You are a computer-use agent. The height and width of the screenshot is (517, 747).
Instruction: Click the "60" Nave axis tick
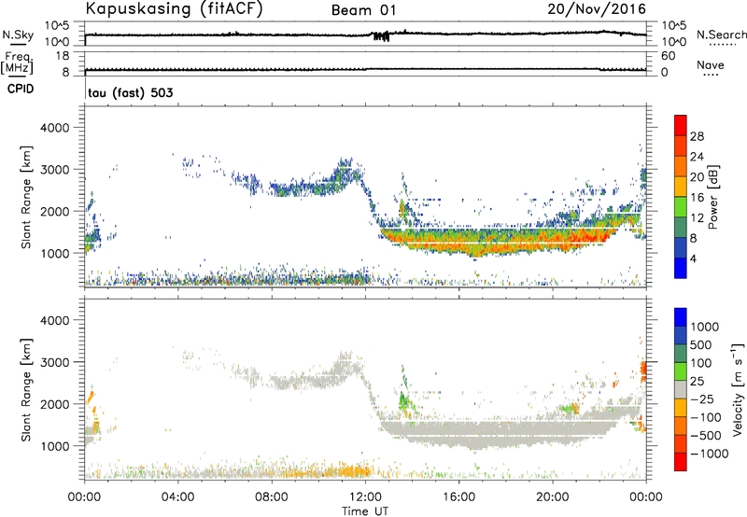[x=668, y=56]
